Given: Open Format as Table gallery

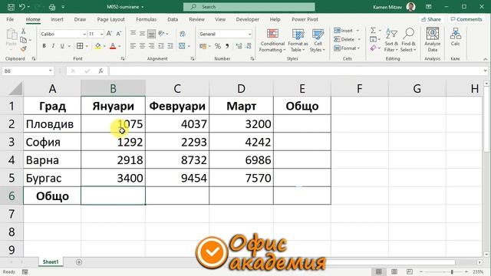Looking at the screenshot, I should tap(298, 41).
